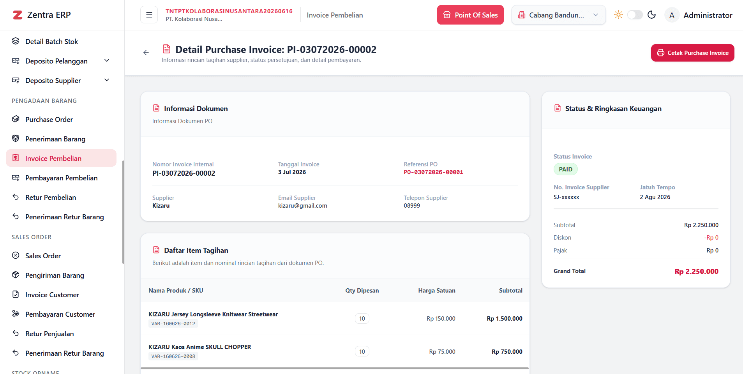Image resolution: width=743 pixels, height=374 pixels.
Task: Click SKU tag VAR-160626-0012
Action: pyautogui.click(x=173, y=324)
